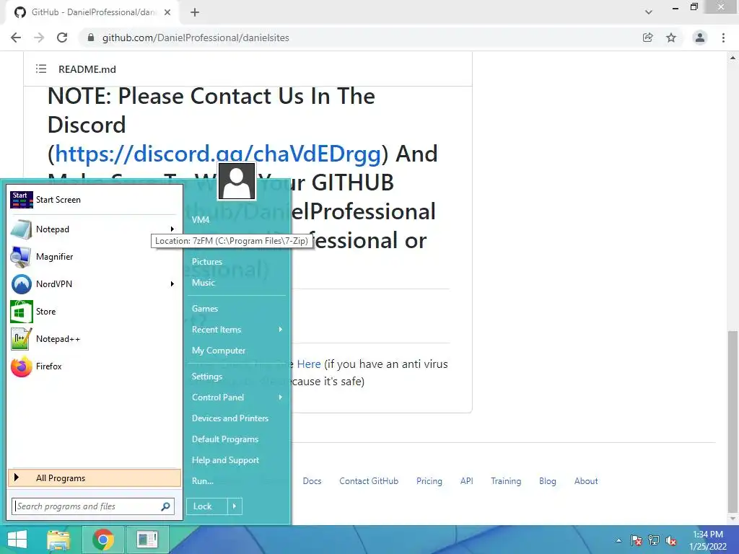This screenshot has width=739, height=554.
Task: Click the user account picture in Start menu
Action: [237, 181]
